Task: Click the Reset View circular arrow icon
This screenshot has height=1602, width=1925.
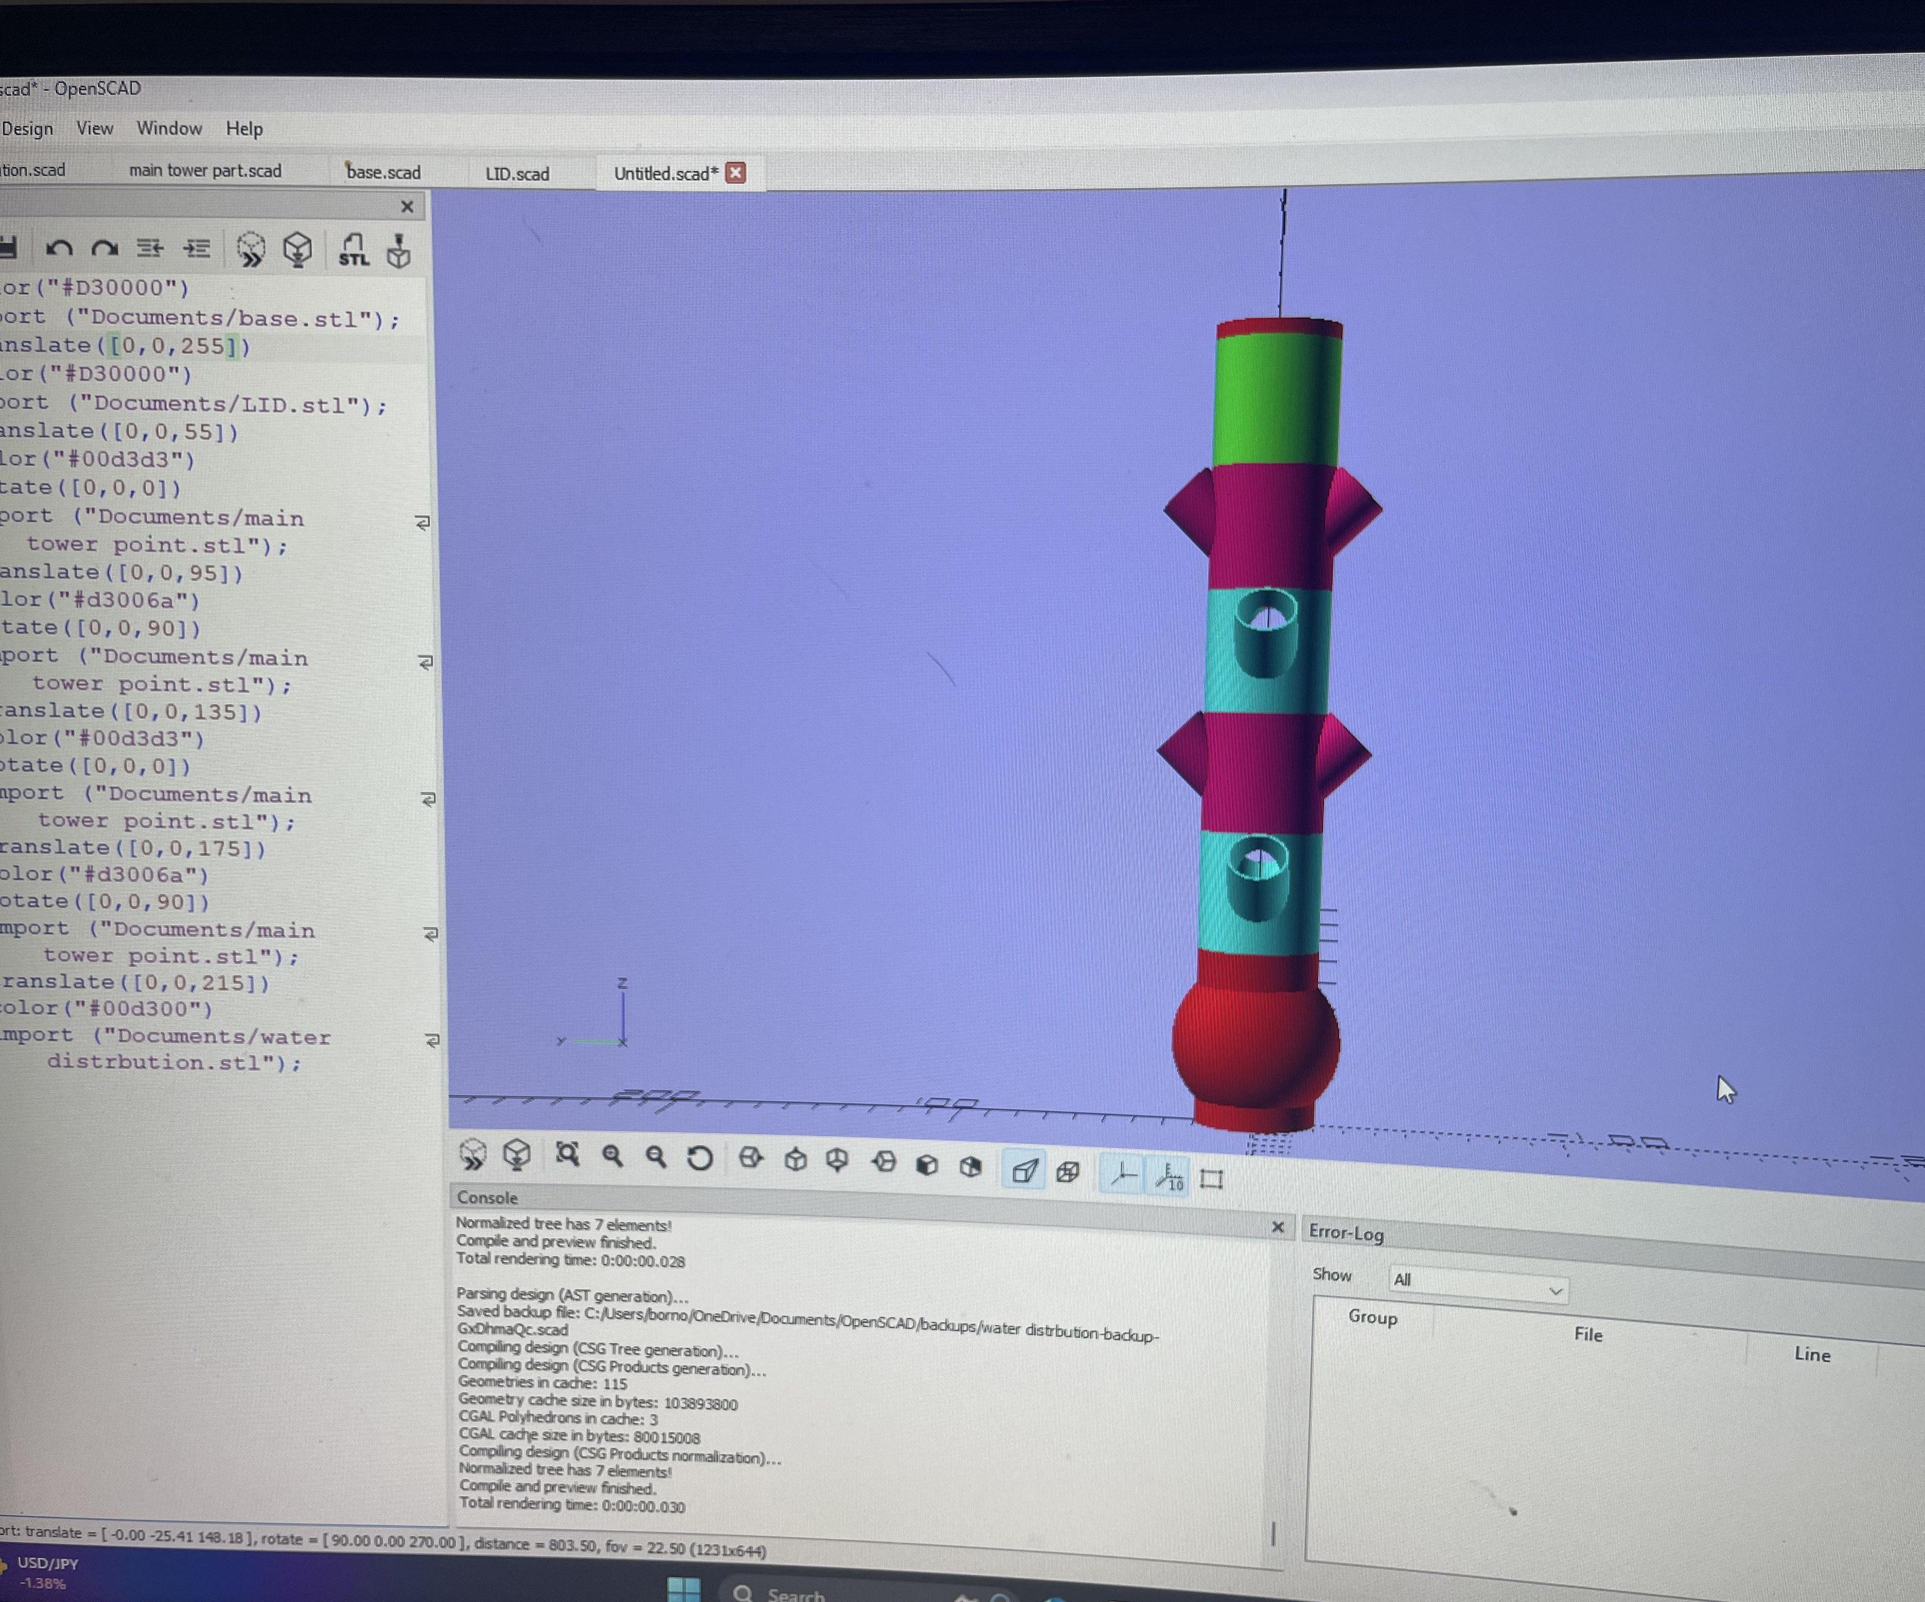Action: point(700,1159)
